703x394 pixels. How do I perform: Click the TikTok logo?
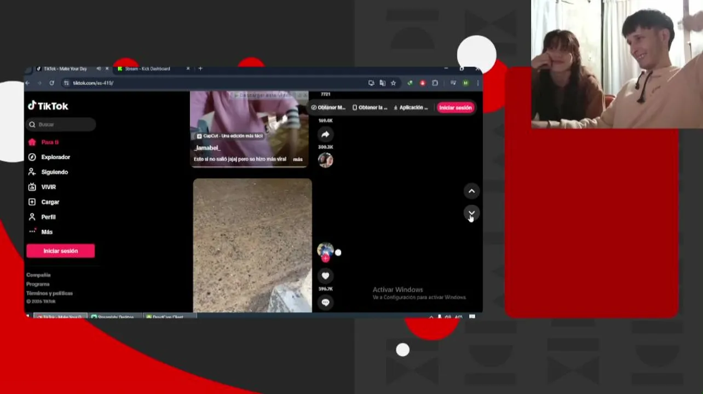(x=48, y=106)
